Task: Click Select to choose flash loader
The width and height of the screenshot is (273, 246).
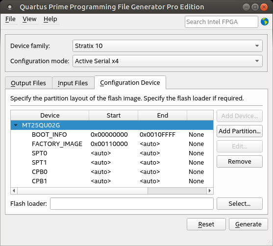Action: point(240,203)
